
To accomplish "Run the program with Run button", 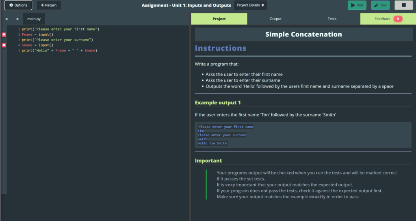I will pyautogui.click(x=357, y=5).
